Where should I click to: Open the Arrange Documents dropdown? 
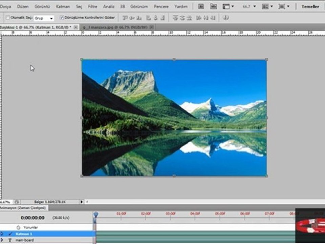coord(267,6)
